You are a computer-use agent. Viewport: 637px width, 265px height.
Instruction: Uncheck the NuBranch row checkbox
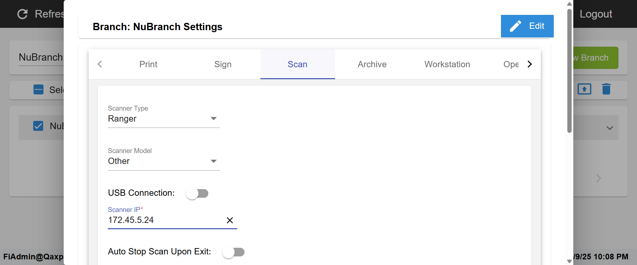pos(38,126)
